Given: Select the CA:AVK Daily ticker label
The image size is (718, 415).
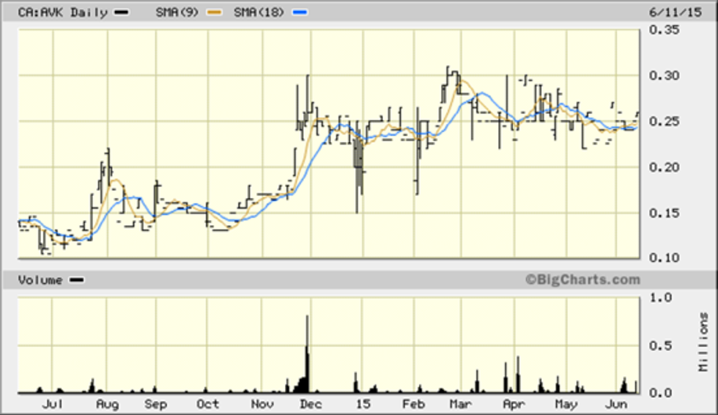Looking at the screenshot, I should (65, 13).
